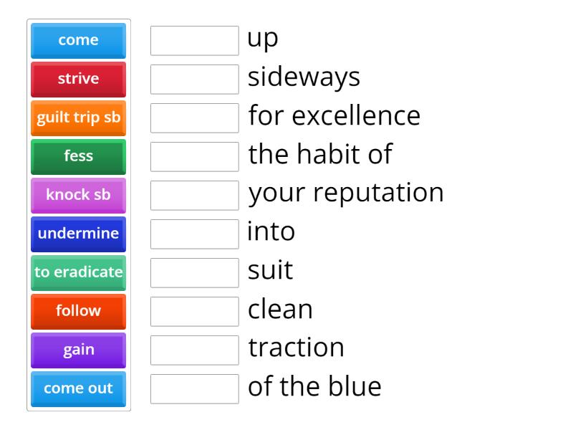The height and width of the screenshot is (430, 573).
Task: Click the answer box beside 'up'
Action: click(194, 41)
